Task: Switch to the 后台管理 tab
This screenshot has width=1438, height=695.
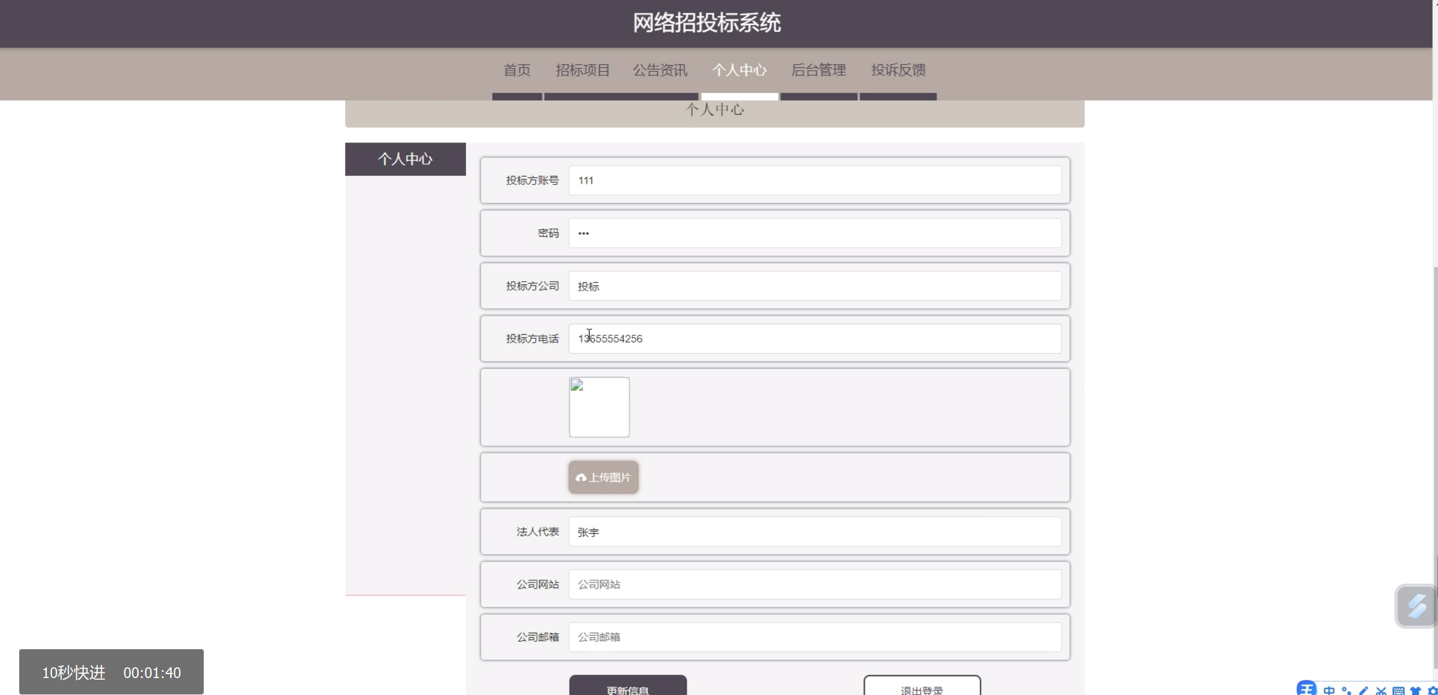Action: click(x=818, y=70)
